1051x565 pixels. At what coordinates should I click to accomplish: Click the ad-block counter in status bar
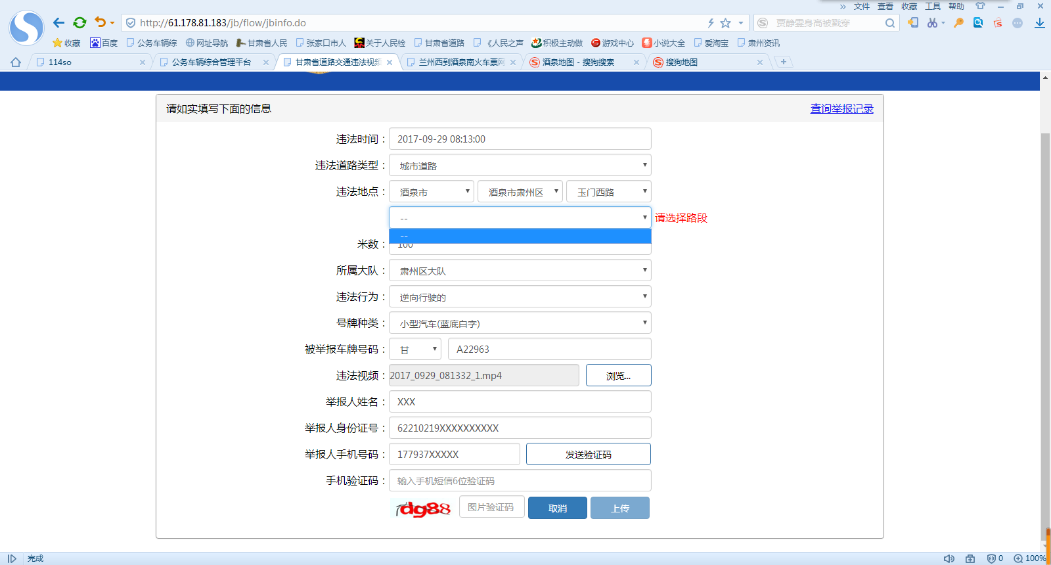[x=995, y=558]
